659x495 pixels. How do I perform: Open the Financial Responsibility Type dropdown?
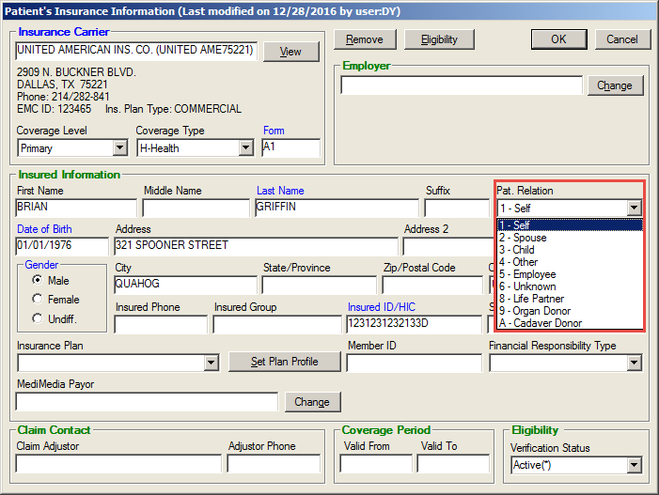tap(634, 363)
